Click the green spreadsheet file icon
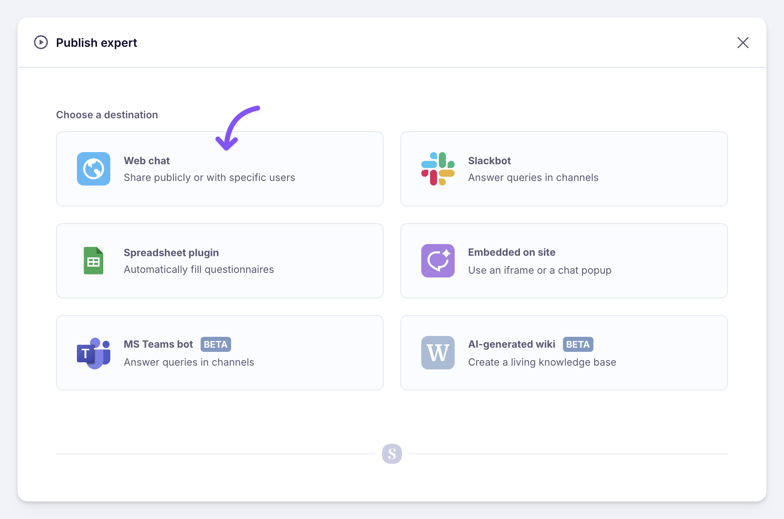 pos(94,261)
